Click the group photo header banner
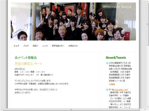Screen dimensions: 149x111 pyautogui.click(x=73, y=21)
